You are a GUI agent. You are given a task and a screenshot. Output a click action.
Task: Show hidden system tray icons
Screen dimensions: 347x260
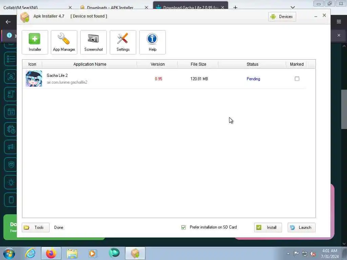point(288,254)
